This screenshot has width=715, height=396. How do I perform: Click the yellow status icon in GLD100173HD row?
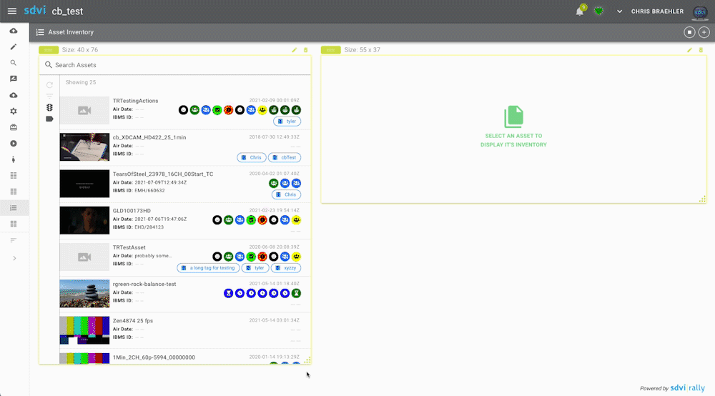coord(297,220)
